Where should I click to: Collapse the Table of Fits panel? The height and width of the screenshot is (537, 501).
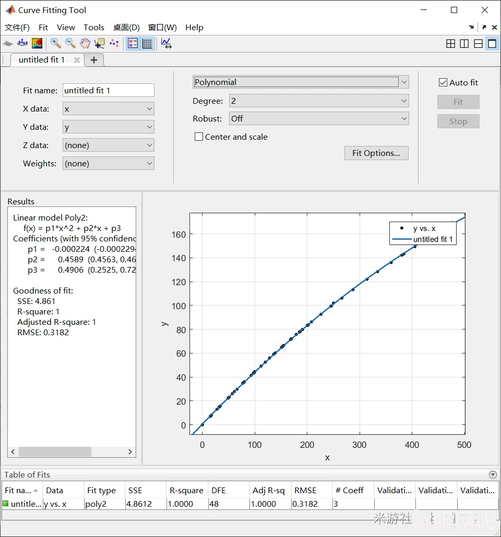click(x=493, y=474)
